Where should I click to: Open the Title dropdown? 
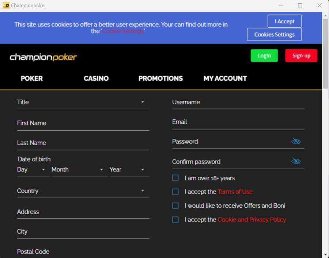[x=143, y=102]
